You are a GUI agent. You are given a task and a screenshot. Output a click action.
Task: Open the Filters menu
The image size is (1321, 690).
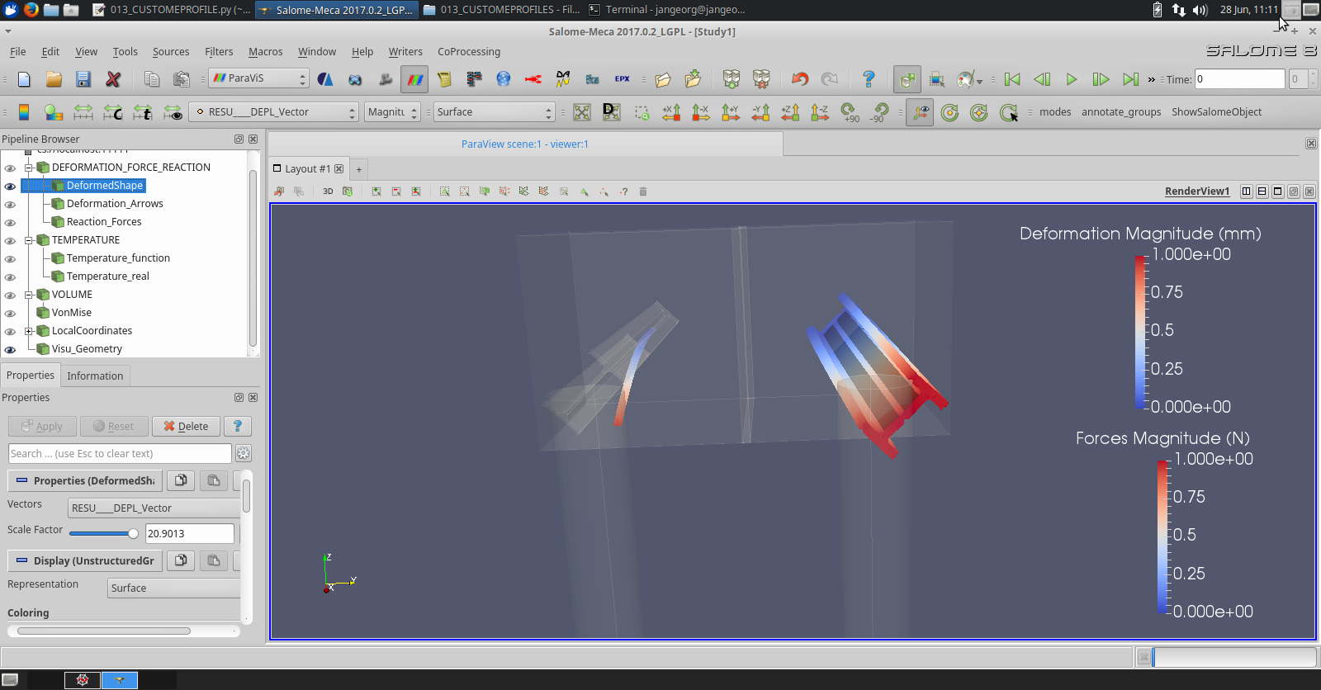pyautogui.click(x=219, y=51)
